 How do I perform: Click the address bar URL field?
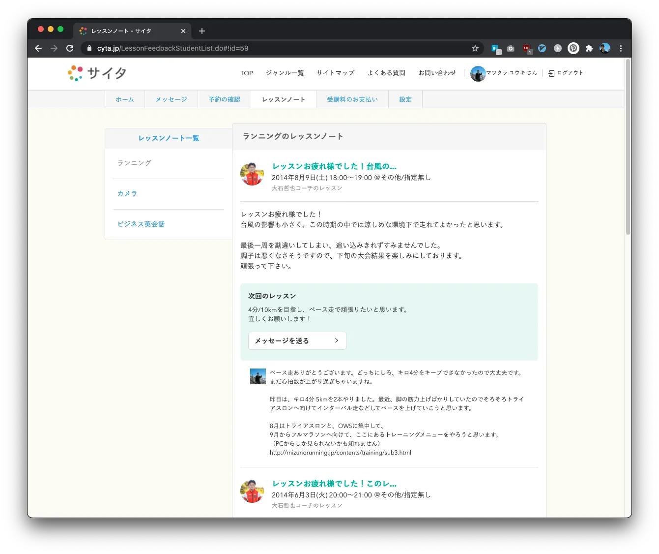pyautogui.click(x=275, y=48)
